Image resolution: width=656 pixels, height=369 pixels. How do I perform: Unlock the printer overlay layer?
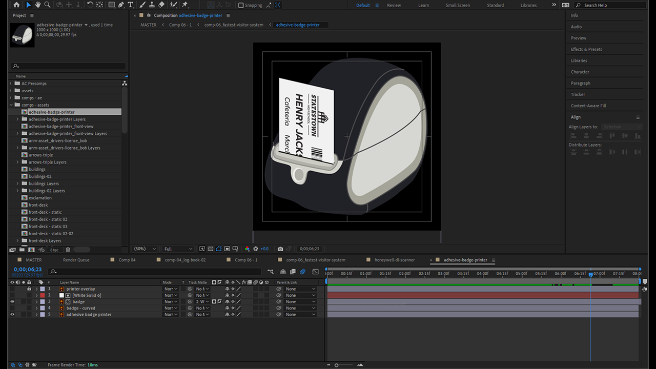[29, 289]
